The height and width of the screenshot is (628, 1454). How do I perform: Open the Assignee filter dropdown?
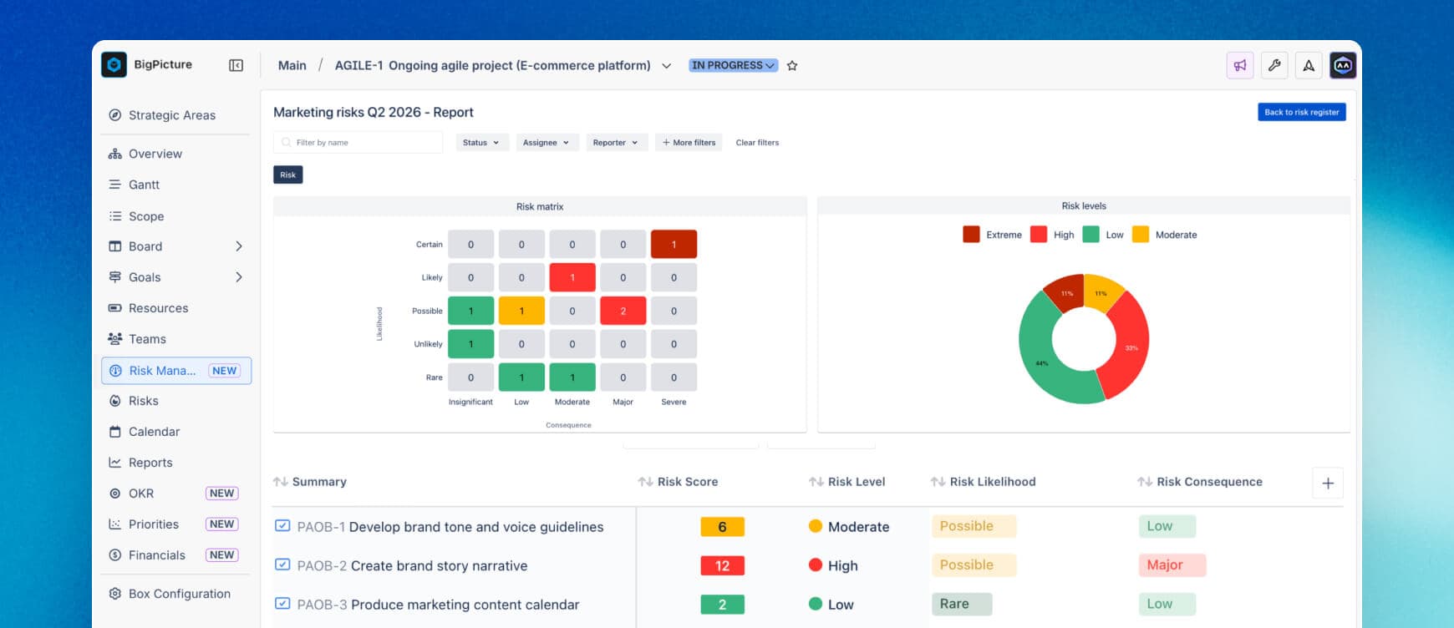click(x=547, y=143)
